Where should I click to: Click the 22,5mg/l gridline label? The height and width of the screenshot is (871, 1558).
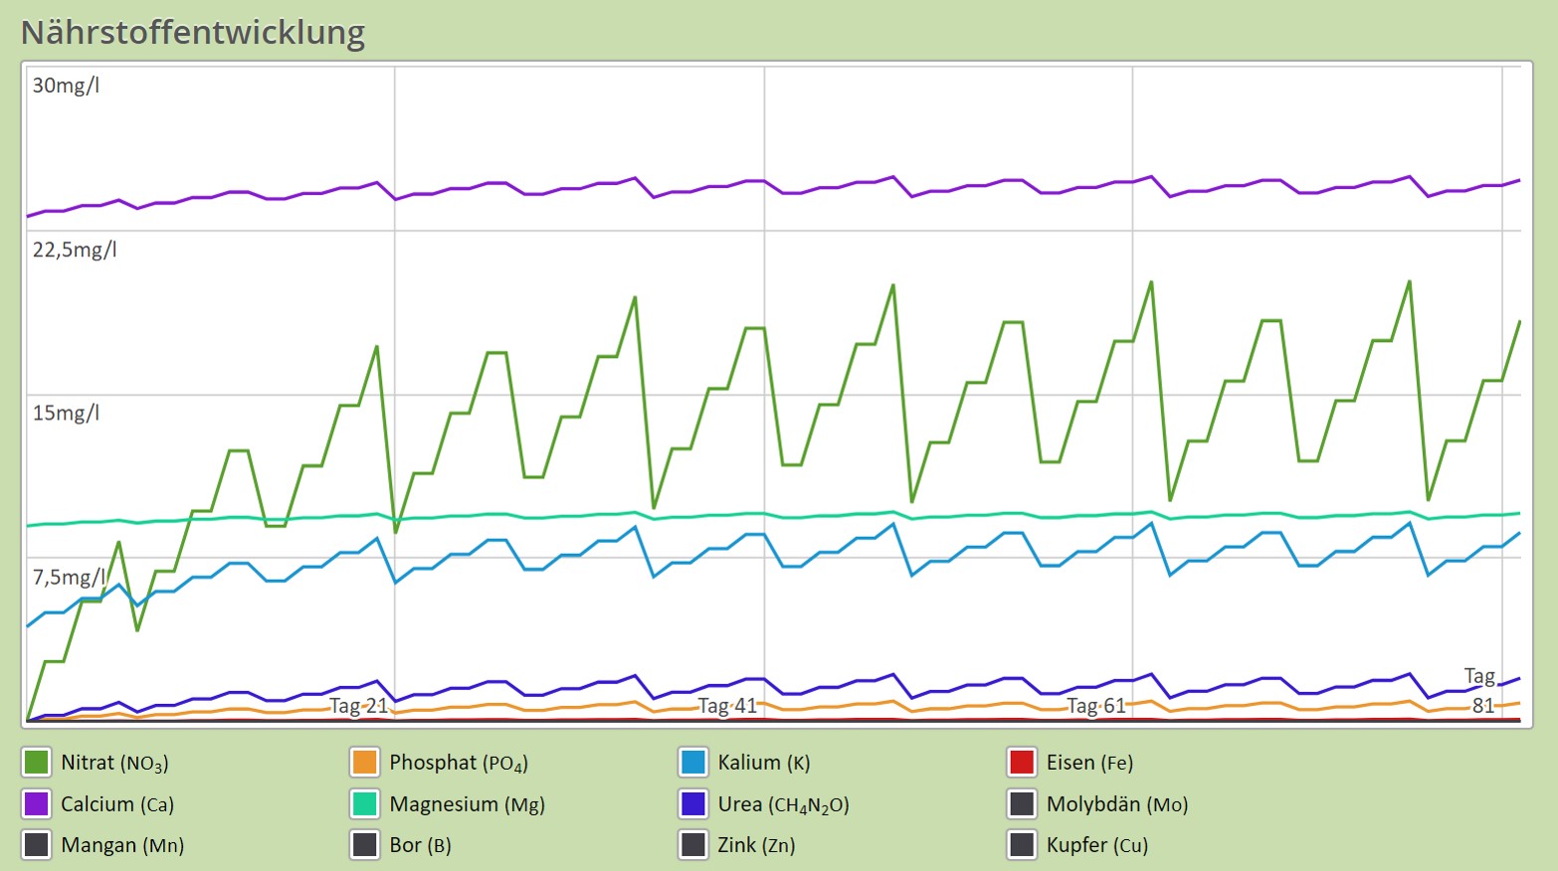click(75, 250)
